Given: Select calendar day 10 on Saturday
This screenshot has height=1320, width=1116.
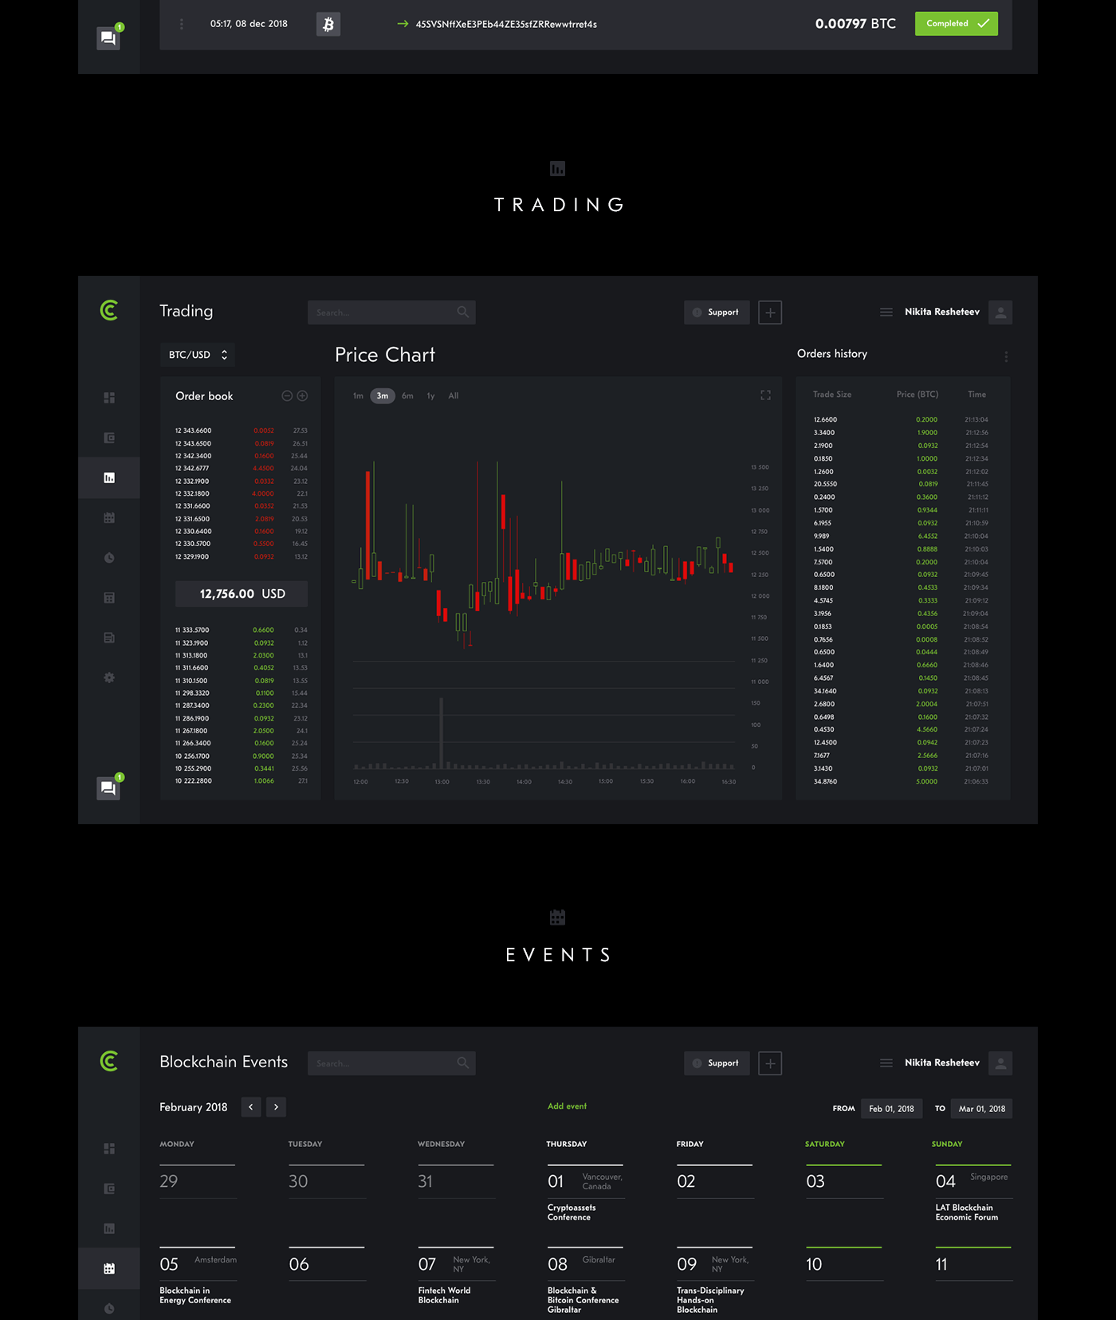Looking at the screenshot, I should click(814, 1264).
